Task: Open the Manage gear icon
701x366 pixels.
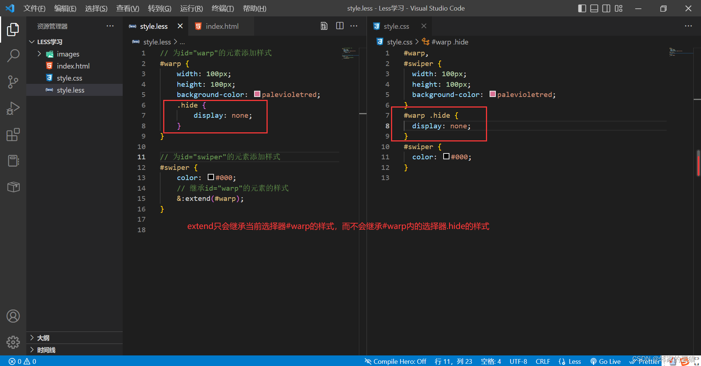Action: tap(13, 342)
